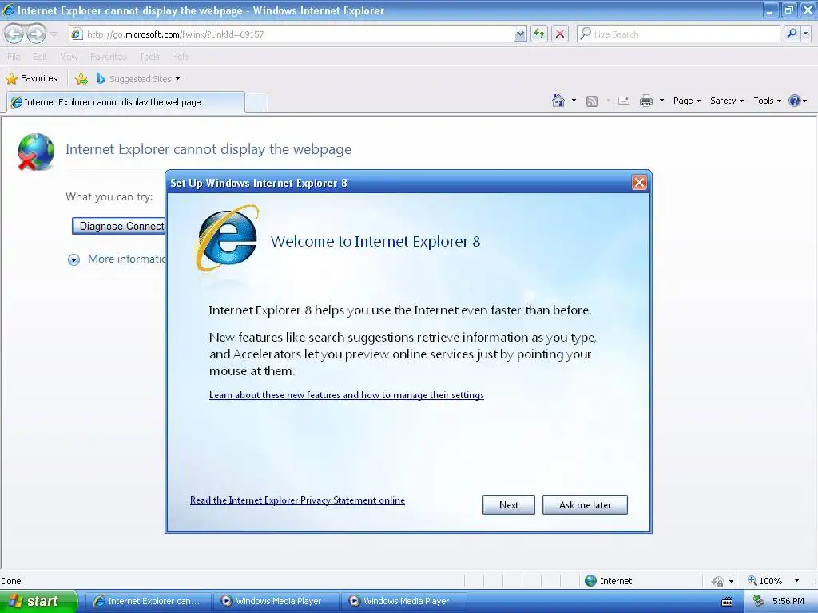Open the Page command bar menu
The image size is (818, 613).
686,101
